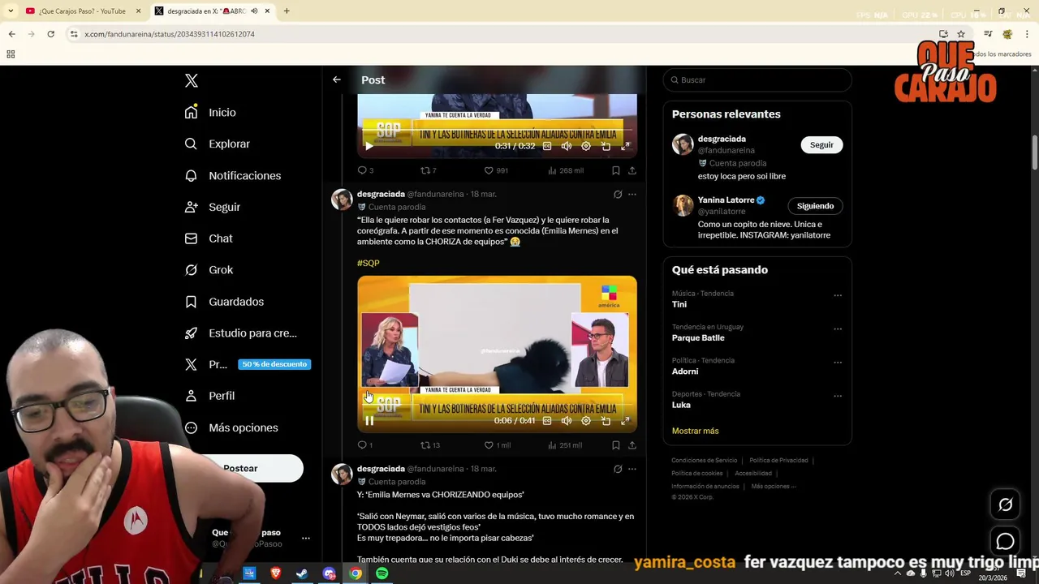The height and width of the screenshot is (584, 1039).
Task: Click the x.com address bar URL
Action: coord(170,34)
